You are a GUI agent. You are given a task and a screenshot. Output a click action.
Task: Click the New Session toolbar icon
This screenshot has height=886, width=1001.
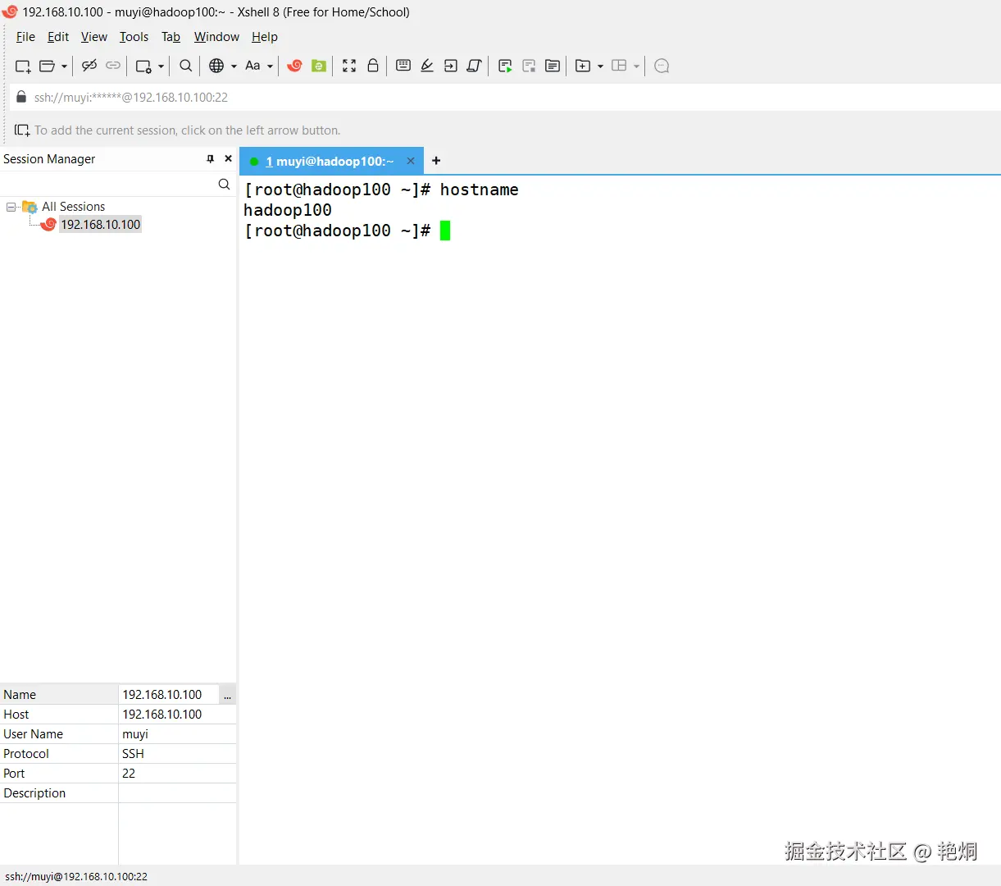23,66
